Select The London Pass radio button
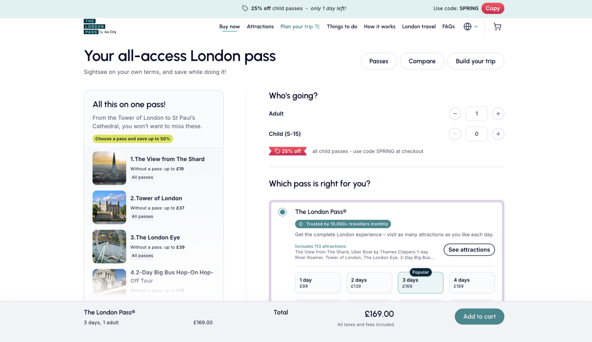 282,212
